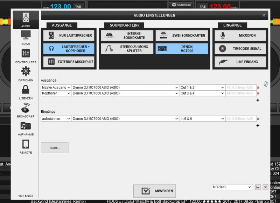Open the Optionen gear section

(26, 74)
